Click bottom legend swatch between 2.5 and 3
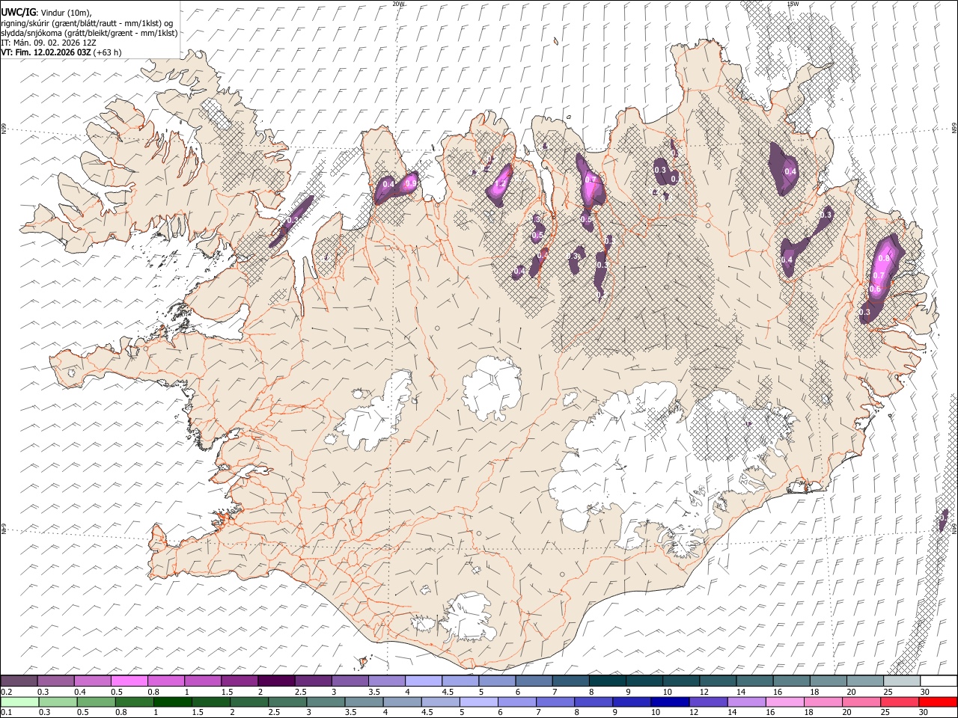 pyautogui.click(x=287, y=702)
